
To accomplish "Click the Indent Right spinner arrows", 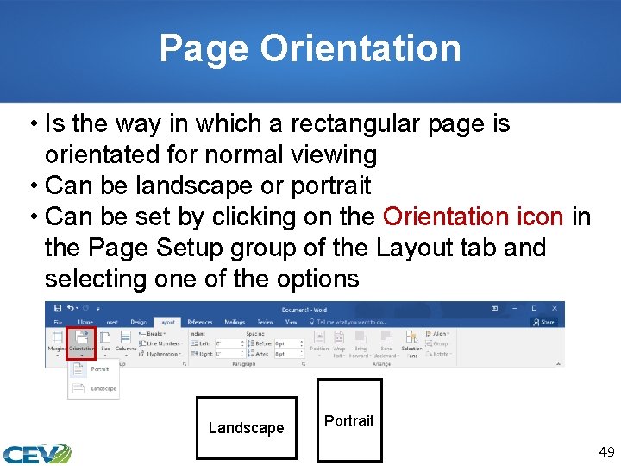I will coord(242,354).
